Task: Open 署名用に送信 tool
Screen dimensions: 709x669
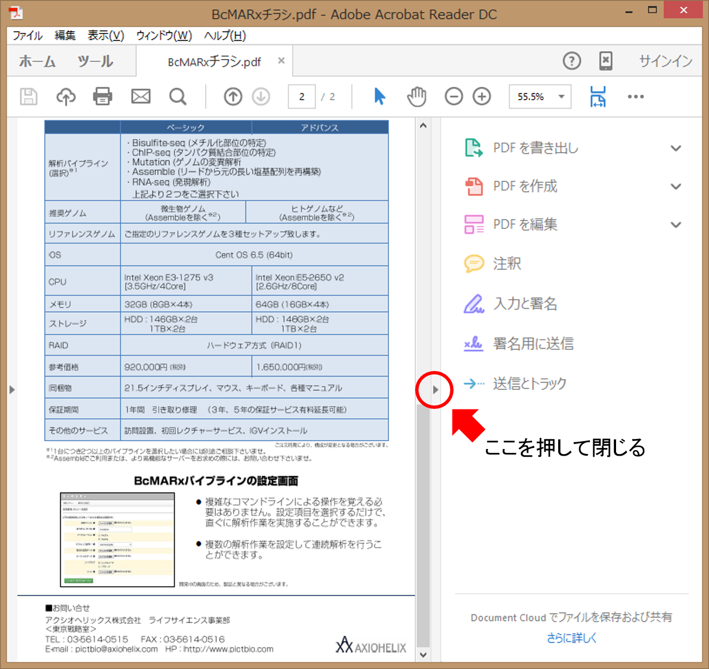Action: click(519, 344)
